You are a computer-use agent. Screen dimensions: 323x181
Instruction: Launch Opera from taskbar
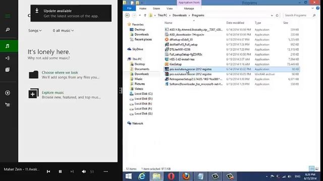point(171,176)
